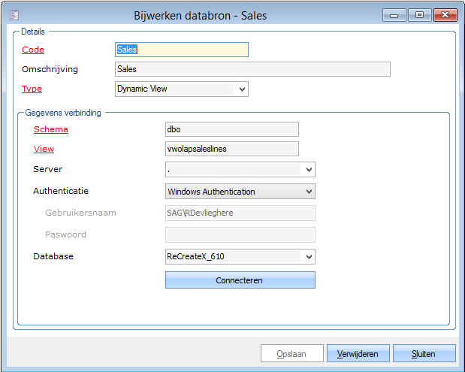Viewport: 465px width, 372px height.
Task: Minimize the Bijwerken databron window
Action: (x=394, y=14)
